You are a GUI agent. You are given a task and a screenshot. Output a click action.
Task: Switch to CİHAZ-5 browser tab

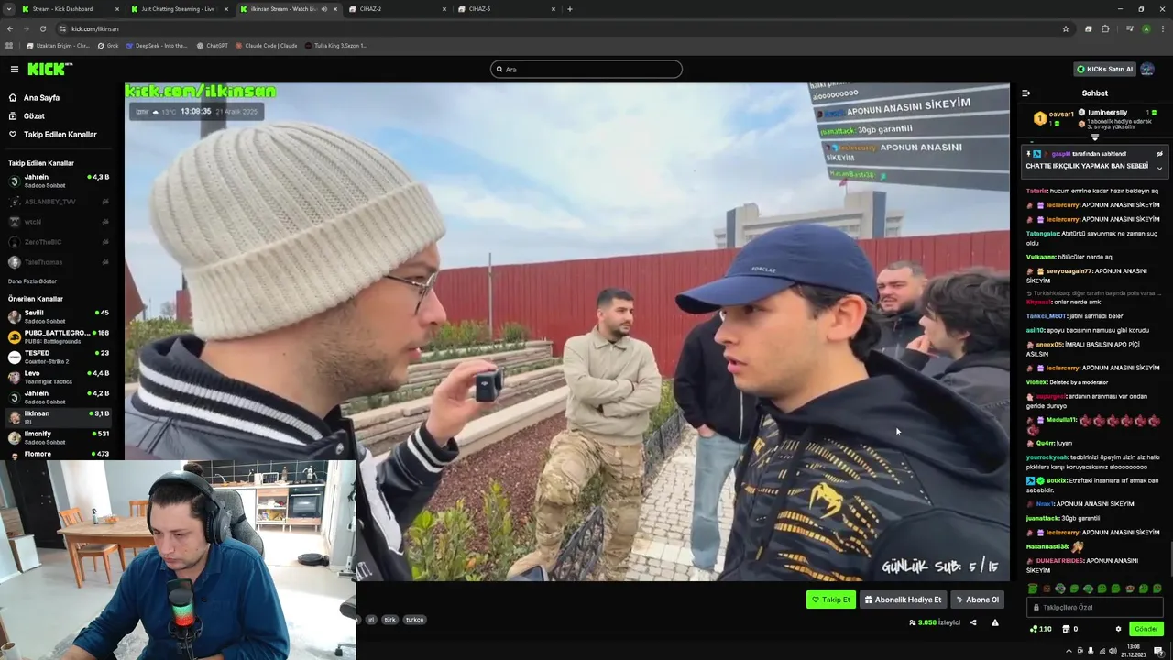pyautogui.click(x=506, y=9)
